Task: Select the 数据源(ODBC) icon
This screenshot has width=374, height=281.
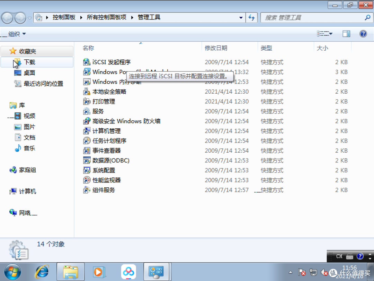Action: tap(87, 160)
